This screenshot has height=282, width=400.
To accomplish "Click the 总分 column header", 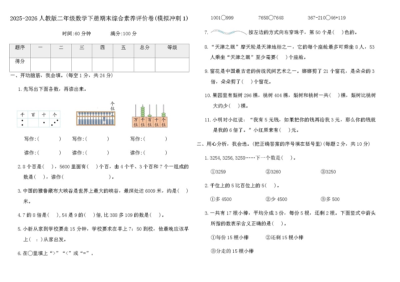I will [x=144, y=48].
